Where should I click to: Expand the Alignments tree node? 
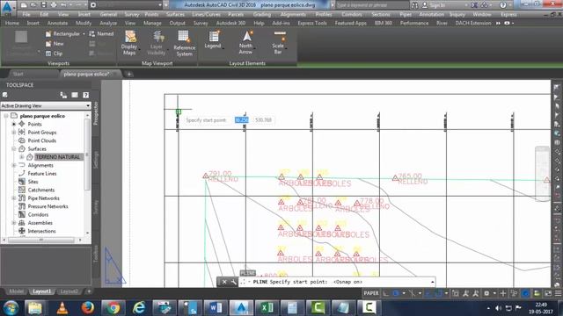click(x=14, y=165)
